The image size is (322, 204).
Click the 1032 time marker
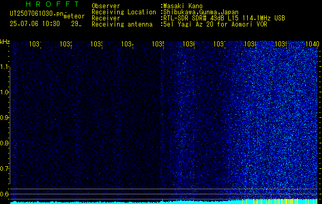pos(66,44)
